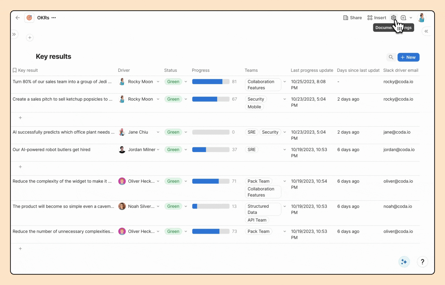This screenshot has height=285, width=445.
Task: Open the user profile avatar
Action: (421, 18)
